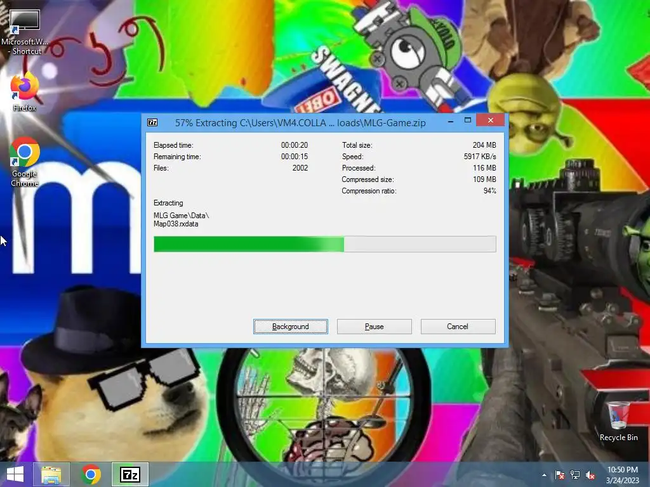Pause the extraction
Image resolution: width=650 pixels, height=487 pixels.
click(x=375, y=327)
